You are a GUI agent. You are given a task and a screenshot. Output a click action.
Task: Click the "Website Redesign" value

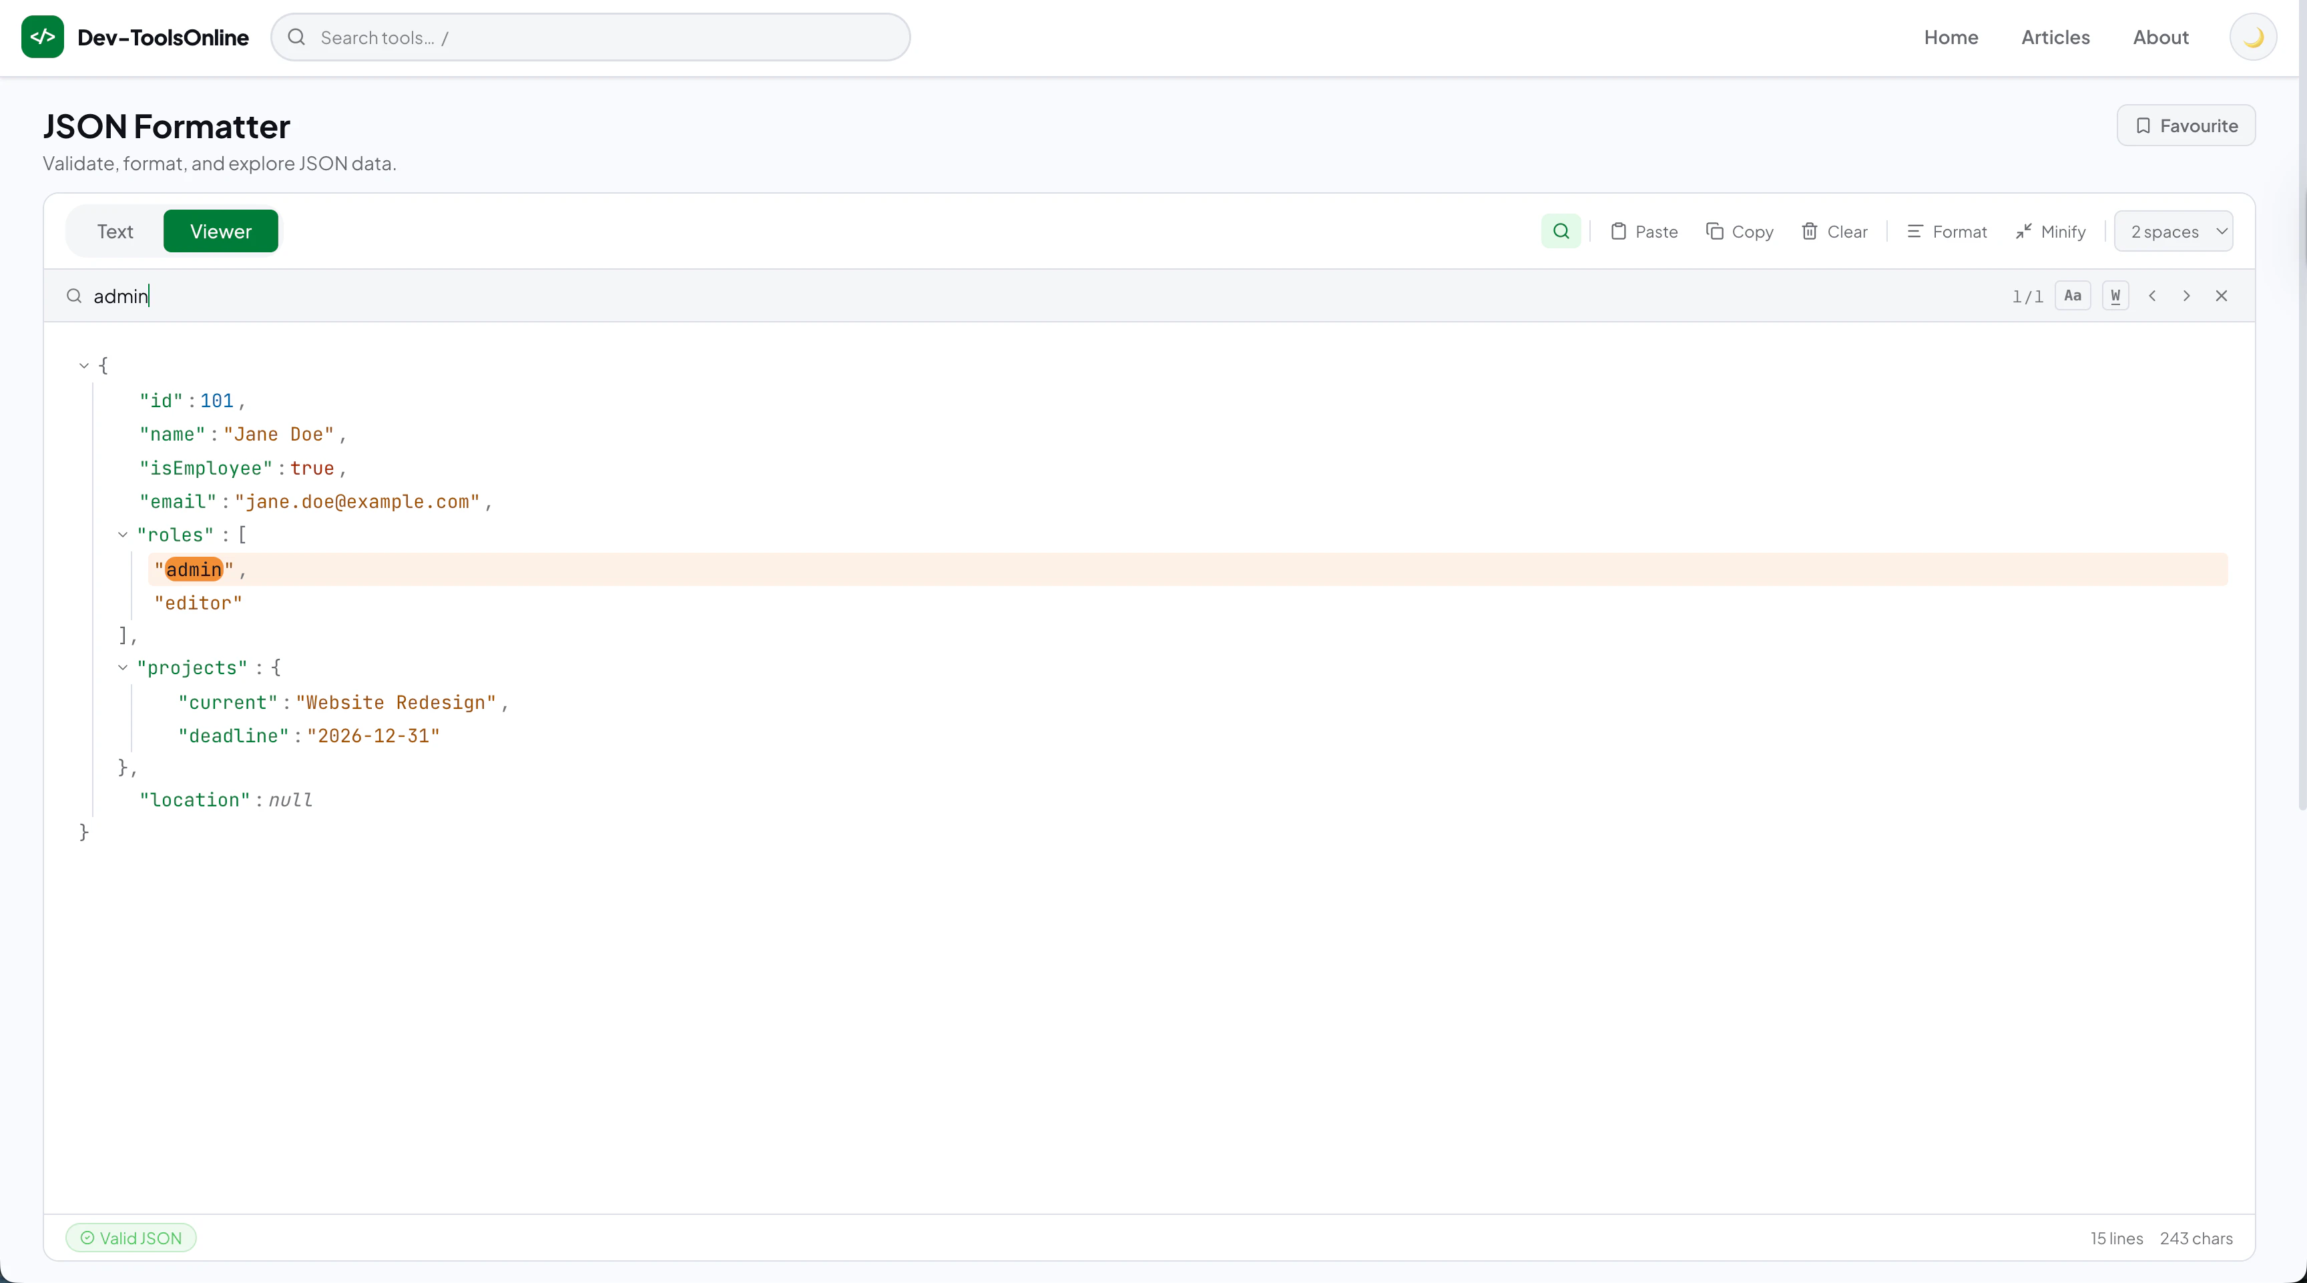(396, 703)
